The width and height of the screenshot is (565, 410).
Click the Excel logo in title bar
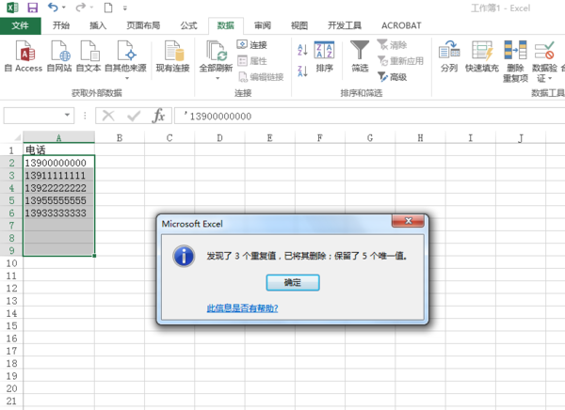[12, 8]
